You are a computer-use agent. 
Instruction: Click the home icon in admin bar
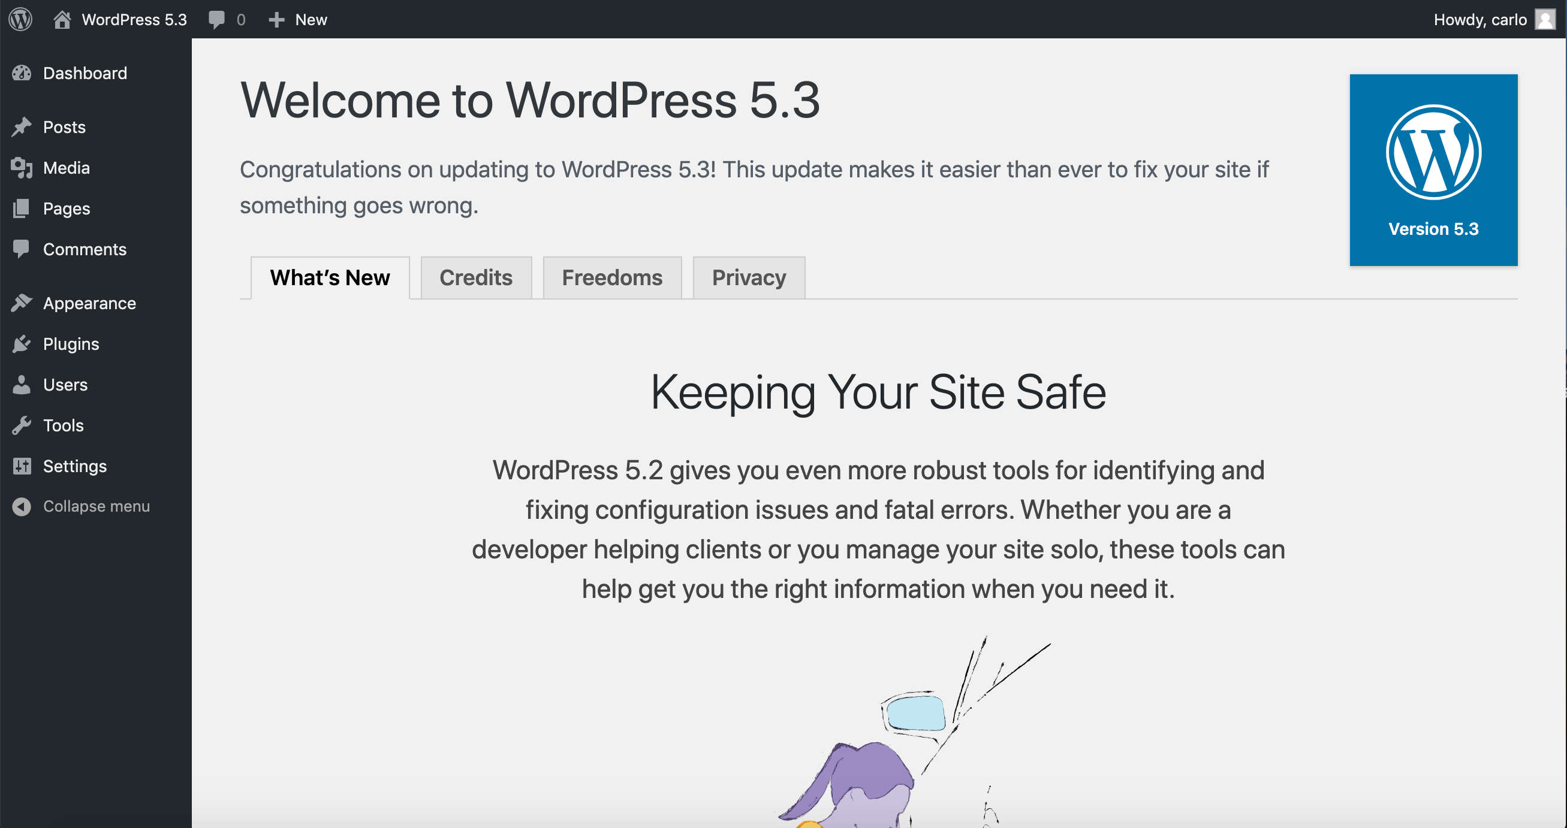coord(62,19)
